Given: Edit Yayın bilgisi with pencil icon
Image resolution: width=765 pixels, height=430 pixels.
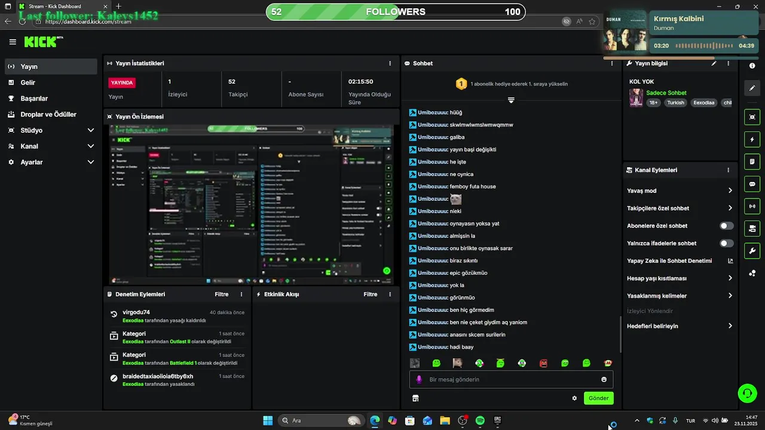Looking at the screenshot, I should coord(714,63).
